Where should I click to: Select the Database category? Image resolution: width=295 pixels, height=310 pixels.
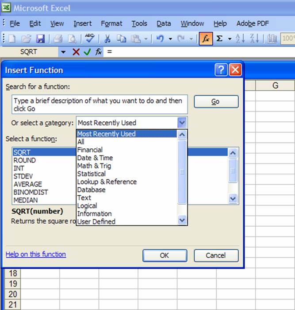127,190
